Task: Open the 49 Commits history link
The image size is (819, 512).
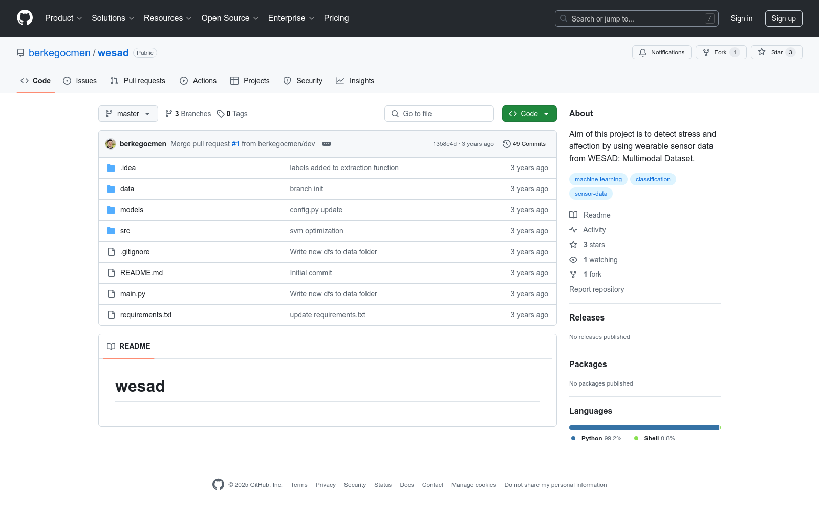Action: click(524, 144)
